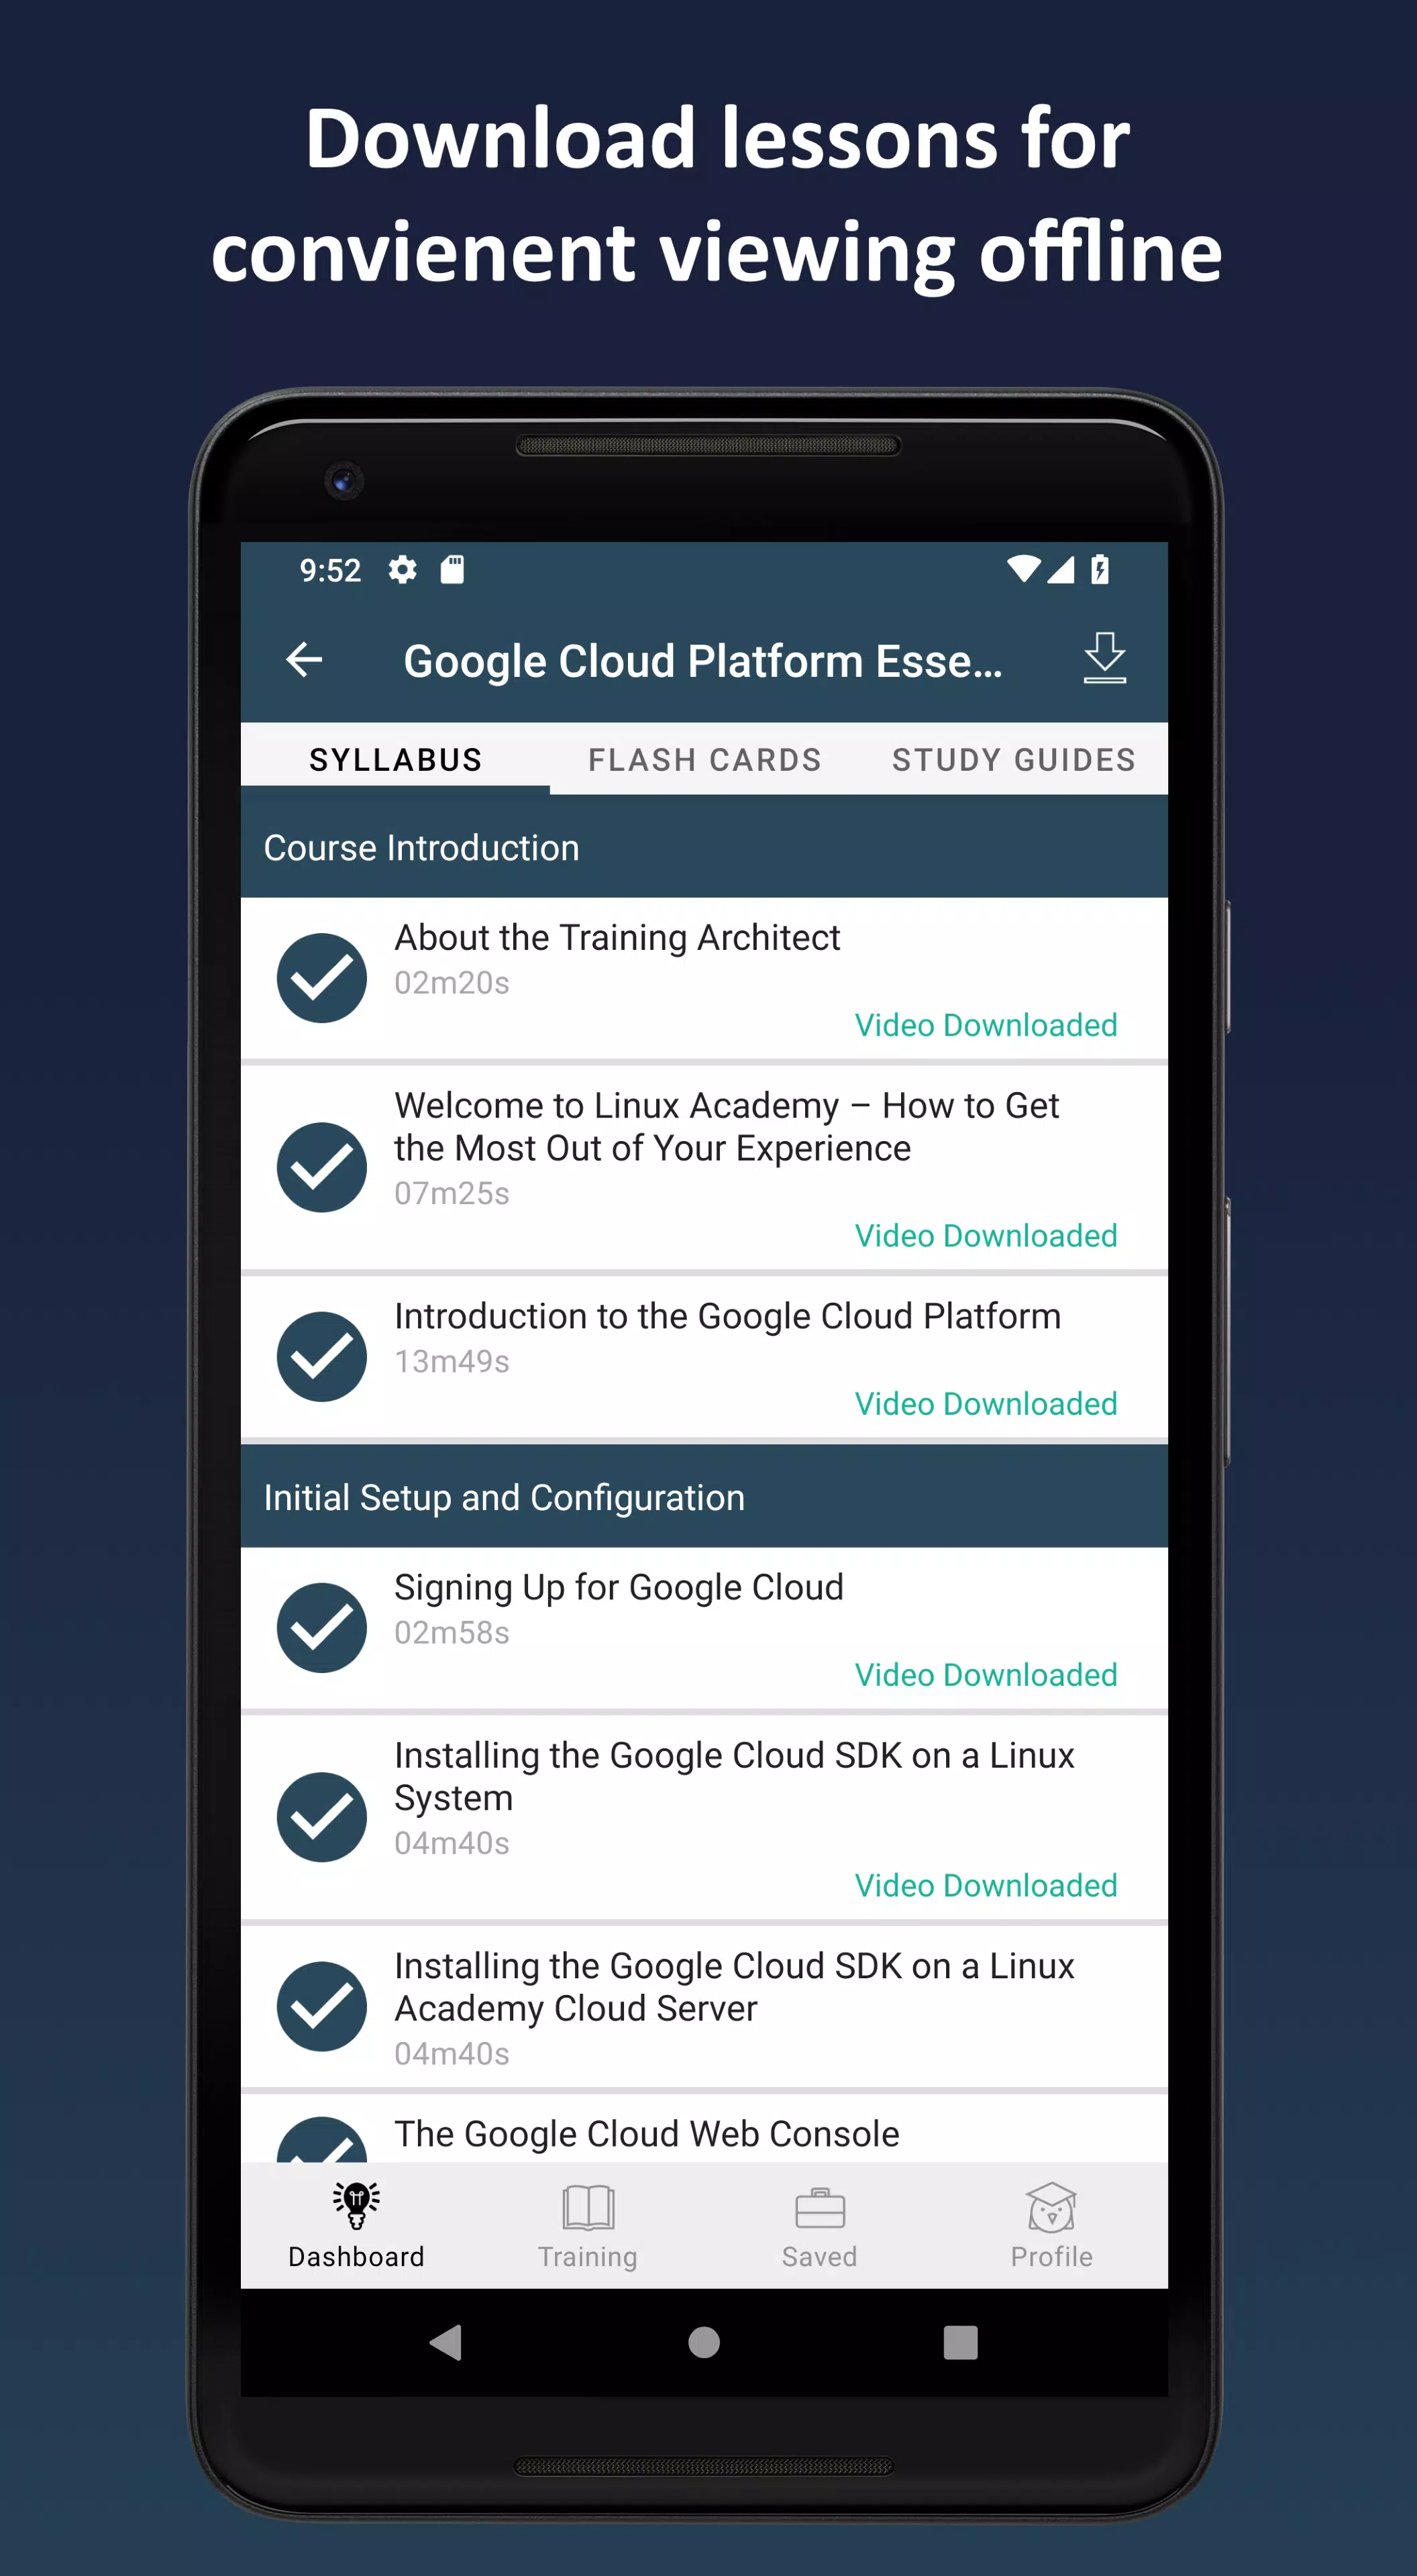
Task: Switch to the SYLLABUS tab
Action: [395, 760]
